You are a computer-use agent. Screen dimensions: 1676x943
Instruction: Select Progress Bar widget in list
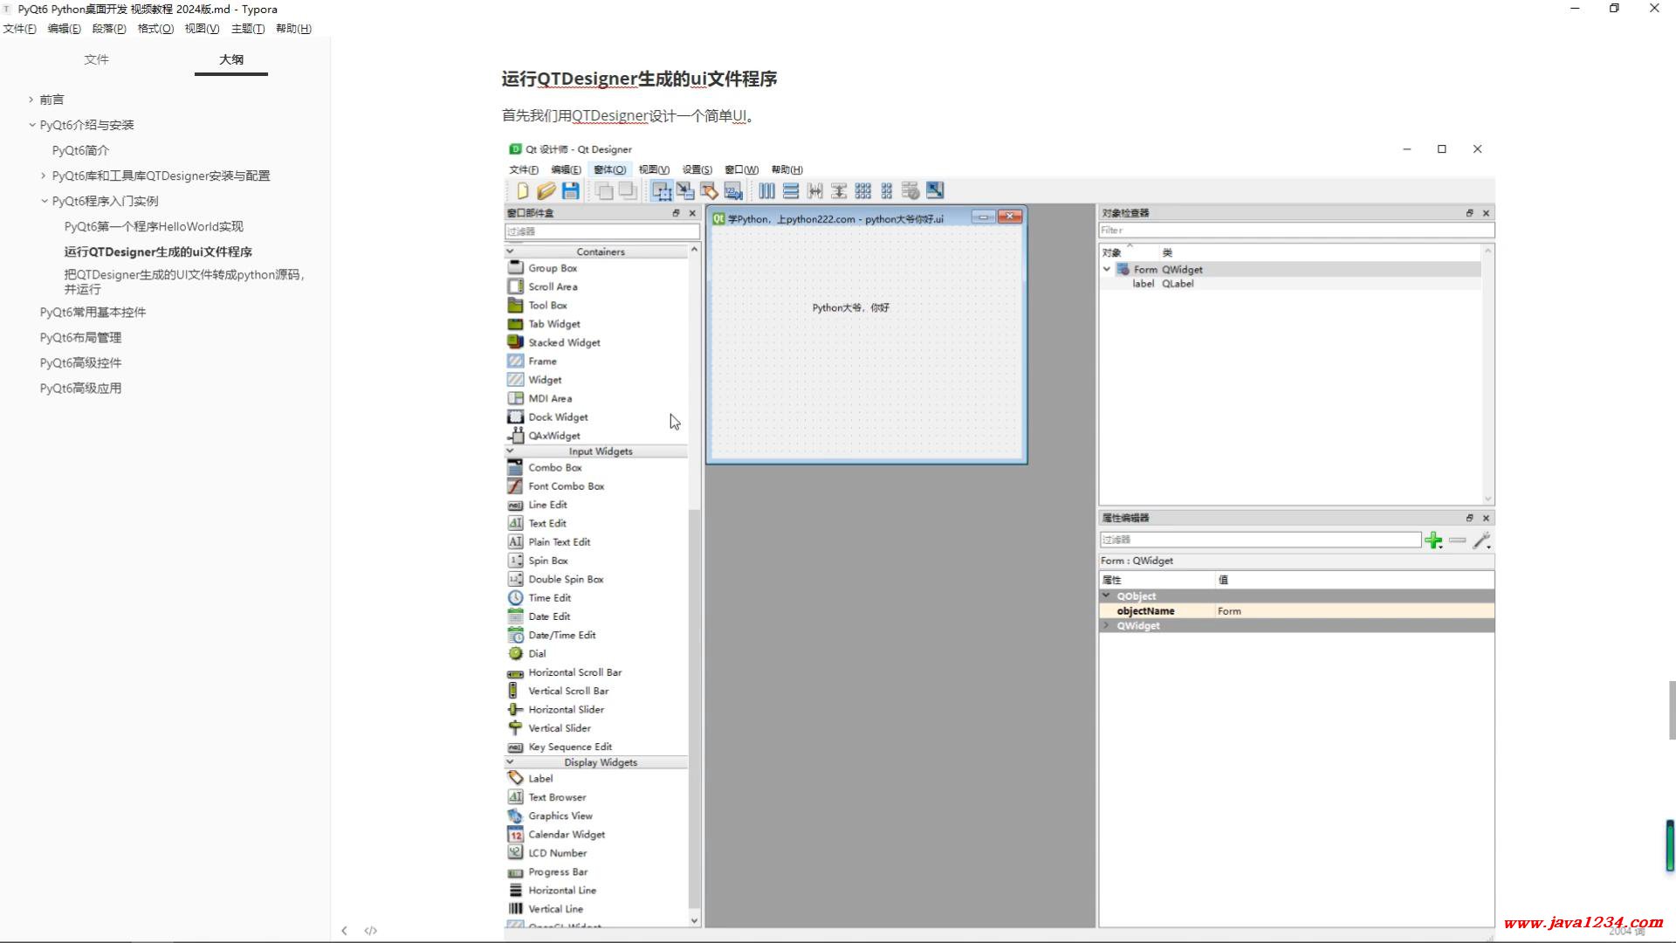point(557,871)
